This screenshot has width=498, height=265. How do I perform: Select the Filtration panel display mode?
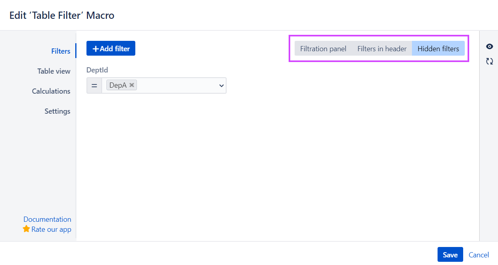(323, 48)
